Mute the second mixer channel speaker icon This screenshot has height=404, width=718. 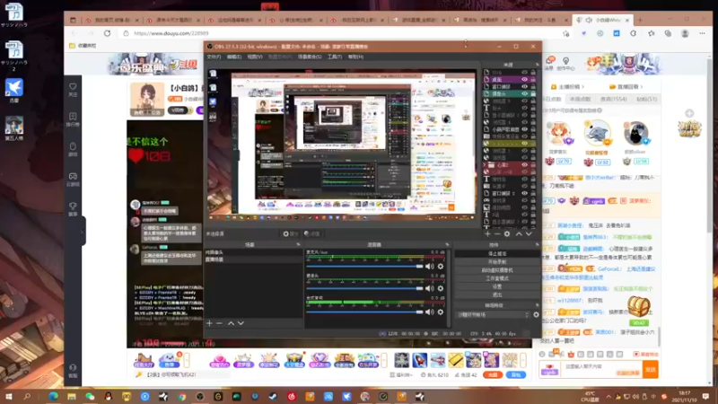click(429, 288)
